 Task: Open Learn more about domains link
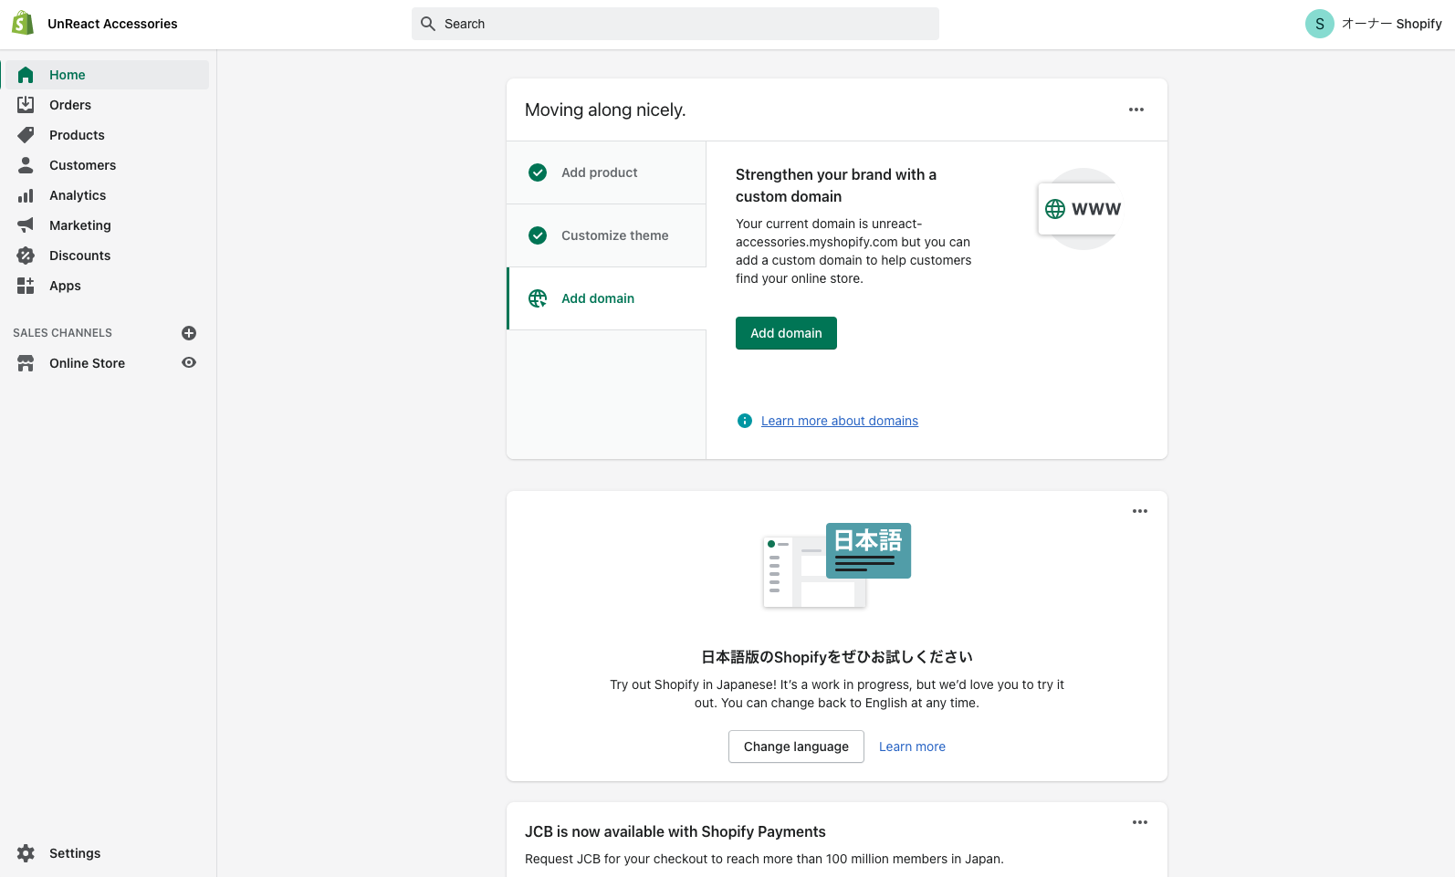point(840,421)
